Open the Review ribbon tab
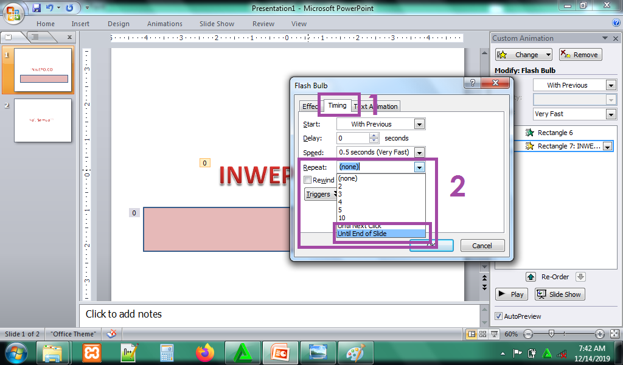623x365 pixels. [x=263, y=24]
